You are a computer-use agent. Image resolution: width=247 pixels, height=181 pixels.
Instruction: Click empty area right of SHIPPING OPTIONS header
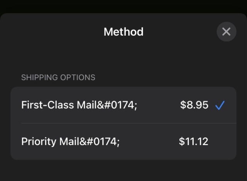[x=166, y=77]
